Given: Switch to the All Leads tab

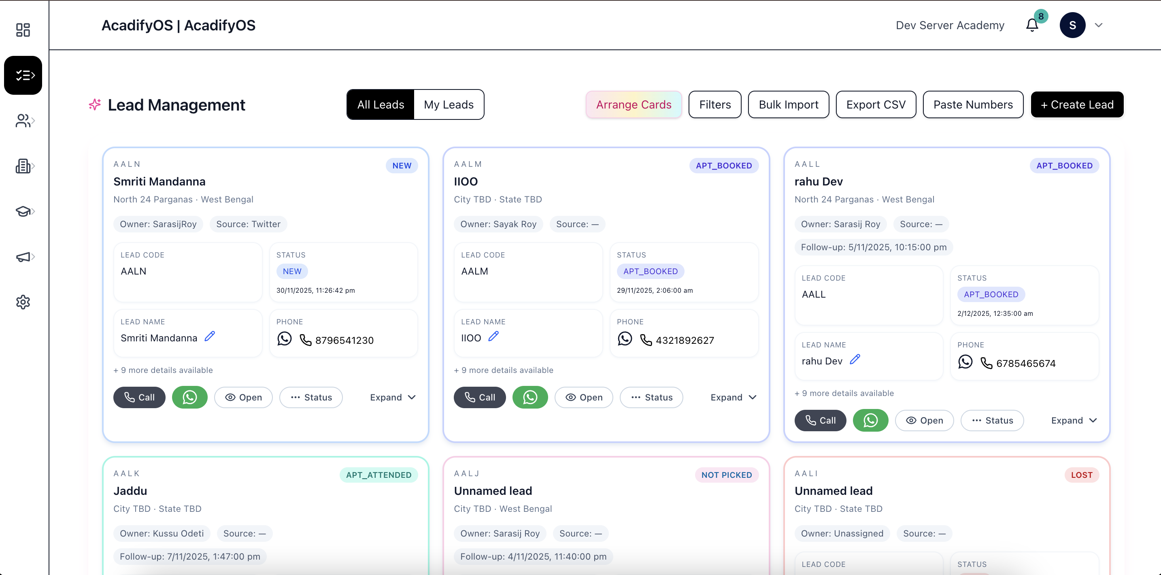Looking at the screenshot, I should coord(381,104).
